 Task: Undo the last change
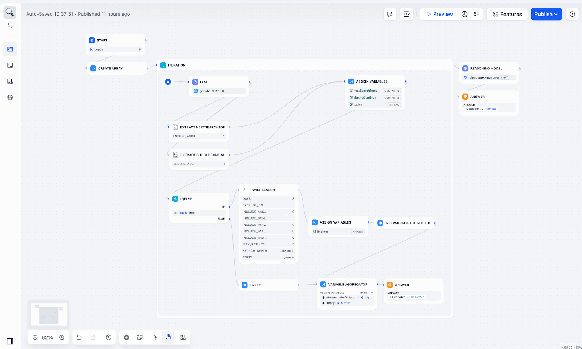(x=79, y=337)
